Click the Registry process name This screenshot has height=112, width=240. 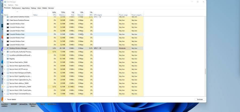point(12,59)
